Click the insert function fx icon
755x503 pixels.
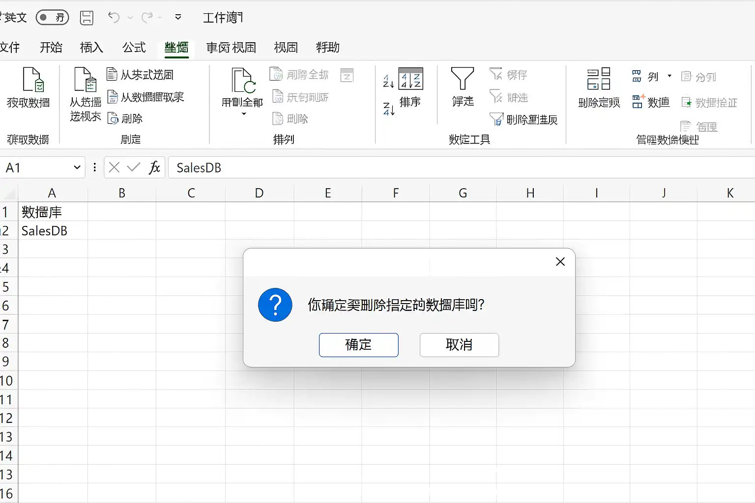pyautogui.click(x=154, y=168)
